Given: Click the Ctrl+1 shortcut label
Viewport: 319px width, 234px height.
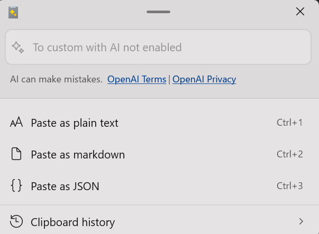Looking at the screenshot, I should (x=289, y=123).
